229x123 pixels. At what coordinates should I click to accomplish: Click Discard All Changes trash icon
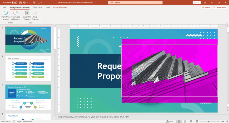tap(27, 15)
